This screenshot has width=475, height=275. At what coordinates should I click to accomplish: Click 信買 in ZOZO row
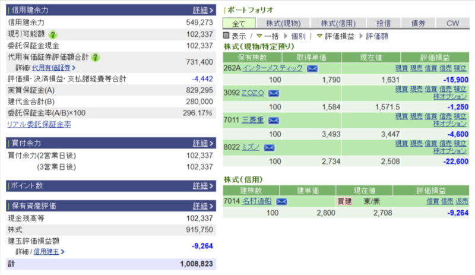pyautogui.click(x=430, y=89)
